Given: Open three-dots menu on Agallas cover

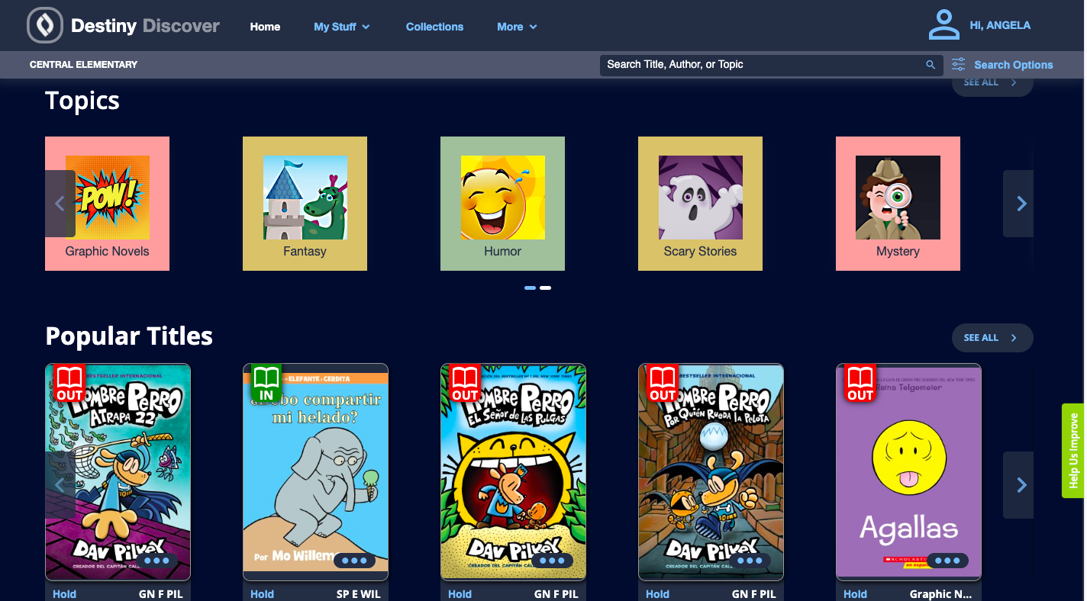Looking at the screenshot, I should [947, 561].
